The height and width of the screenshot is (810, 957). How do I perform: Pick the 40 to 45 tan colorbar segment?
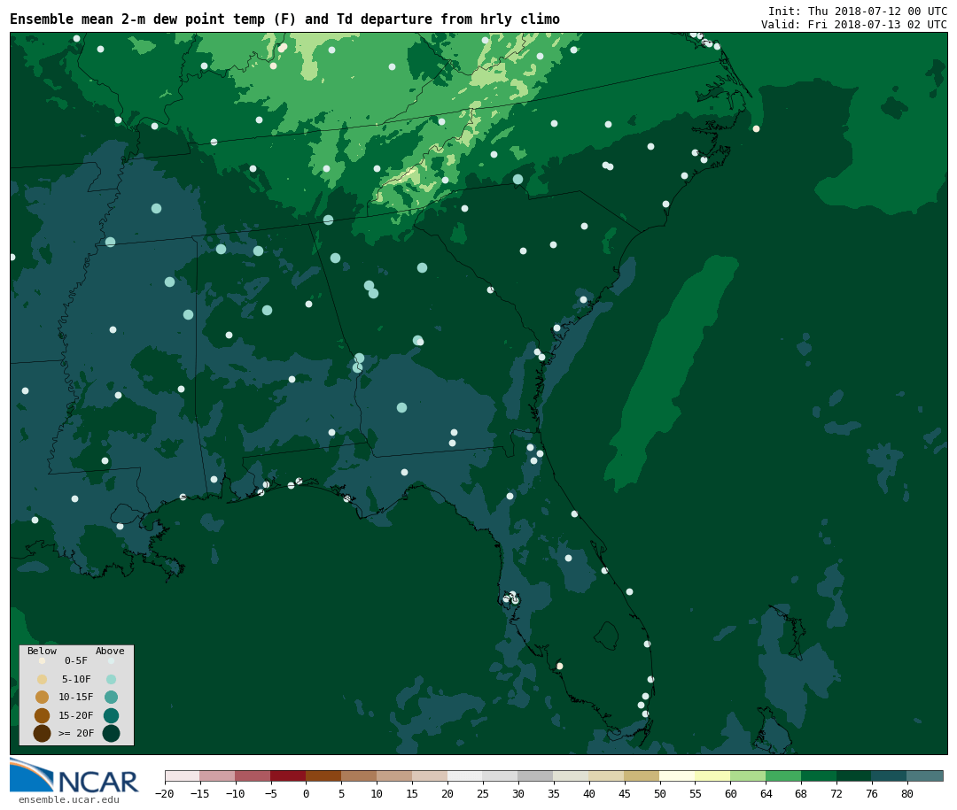click(607, 775)
